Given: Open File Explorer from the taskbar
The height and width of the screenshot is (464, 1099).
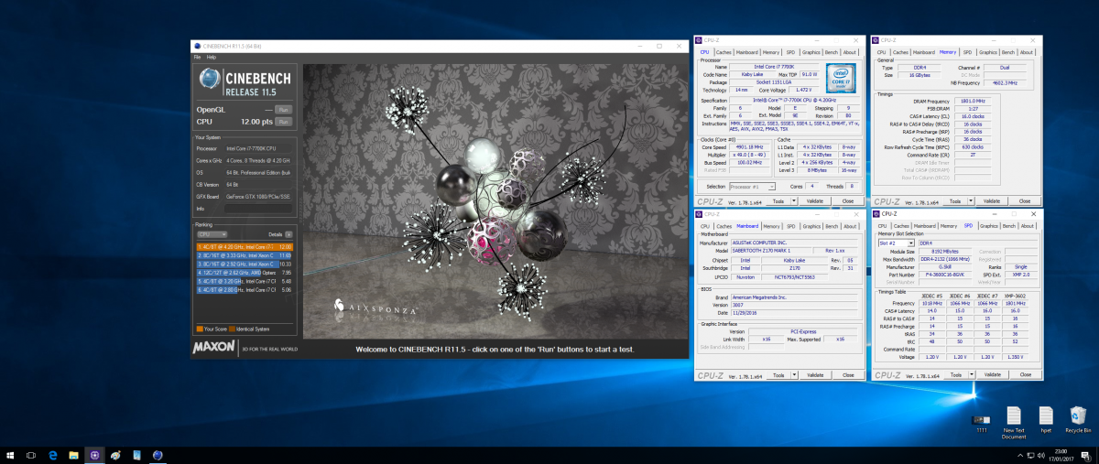Looking at the screenshot, I should (x=73, y=455).
